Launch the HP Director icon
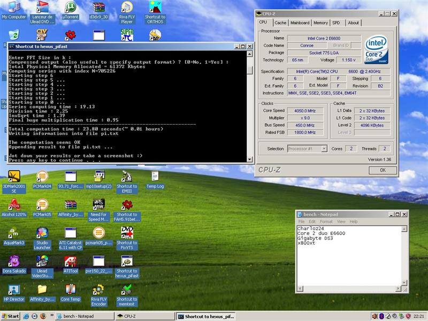Image resolution: width=428 pixels, height=321 pixels. [14, 292]
